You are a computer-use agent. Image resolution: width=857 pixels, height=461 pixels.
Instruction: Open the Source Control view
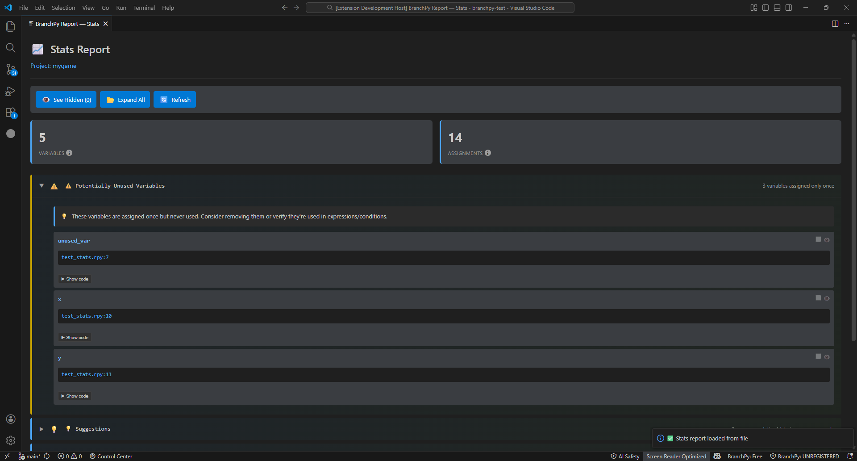point(10,70)
